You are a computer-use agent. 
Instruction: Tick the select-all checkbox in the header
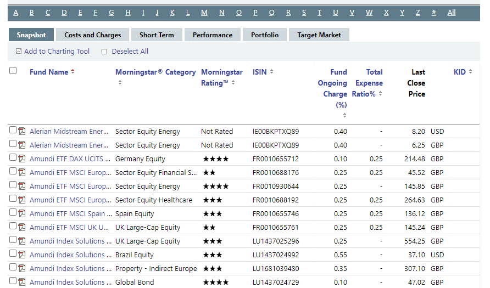point(13,71)
